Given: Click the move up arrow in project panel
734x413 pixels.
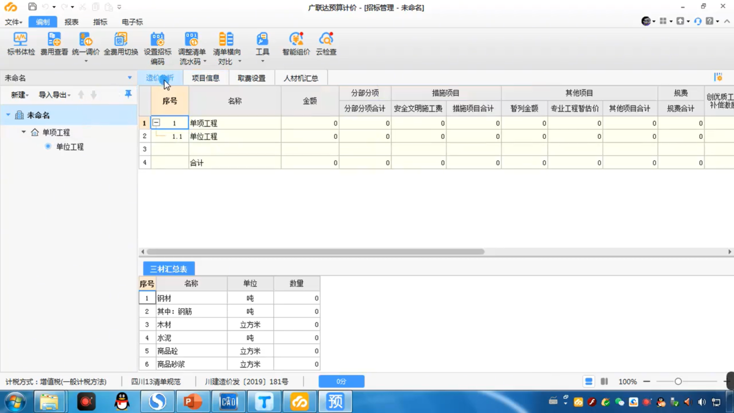Looking at the screenshot, I should 81,95.
